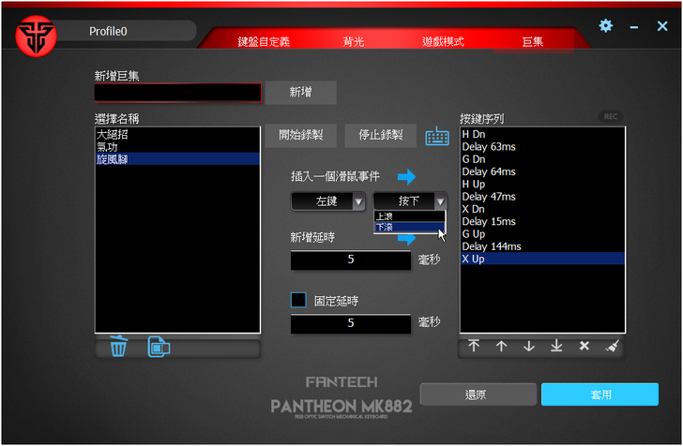The height and width of the screenshot is (446, 683).
Task: Select the X Up sequence row
Action: click(x=542, y=259)
